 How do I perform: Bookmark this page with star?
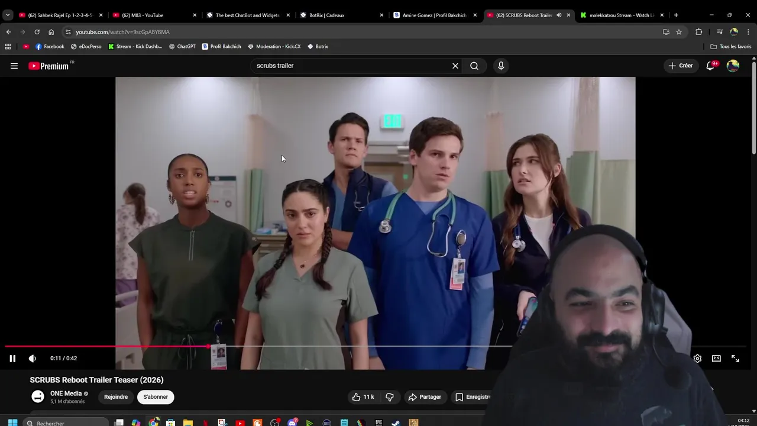679,32
